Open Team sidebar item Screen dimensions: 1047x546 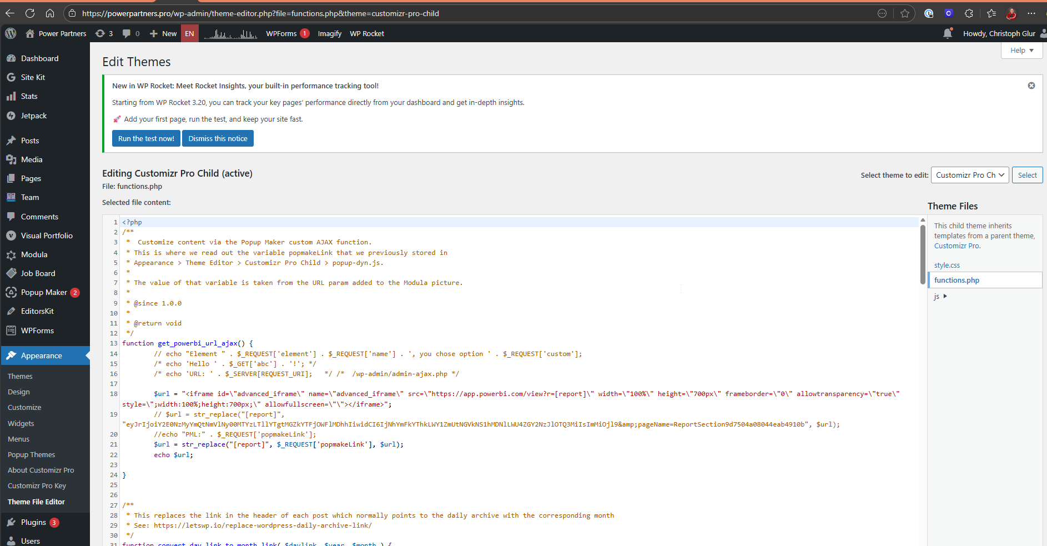(x=45, y=197)
